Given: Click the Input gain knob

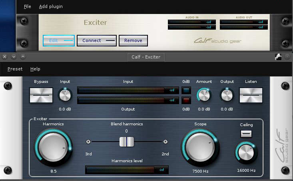Looking at the screenshot, I should click(x=64, y=95).
